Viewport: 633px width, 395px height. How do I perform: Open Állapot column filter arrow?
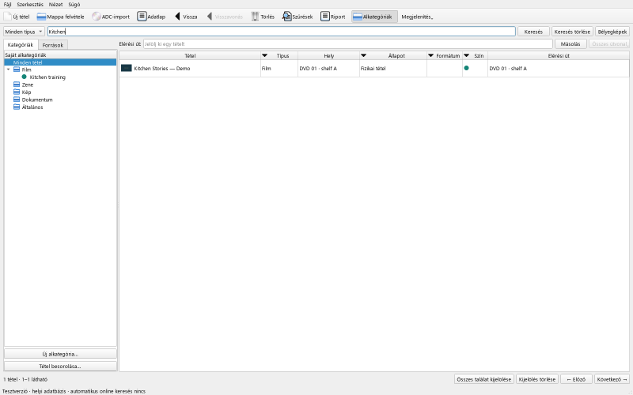click(363, 55)
